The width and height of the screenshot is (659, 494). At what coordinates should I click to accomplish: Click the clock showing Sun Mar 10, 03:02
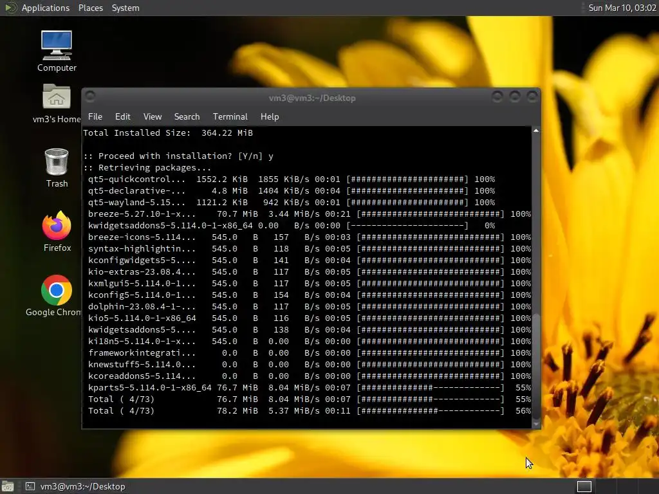622,8
